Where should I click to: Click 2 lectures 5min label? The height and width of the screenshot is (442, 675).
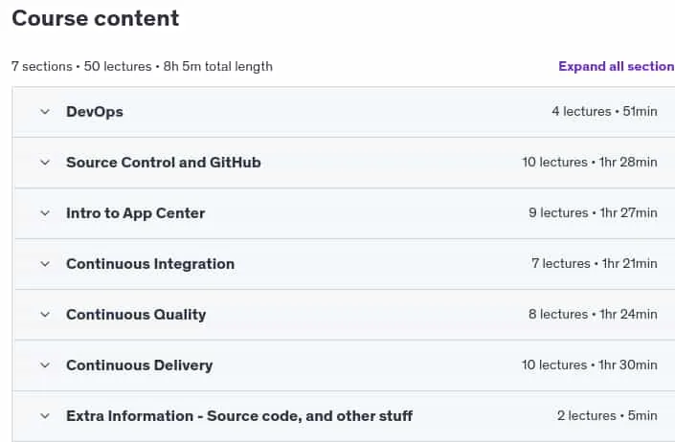tap(607, 416)
